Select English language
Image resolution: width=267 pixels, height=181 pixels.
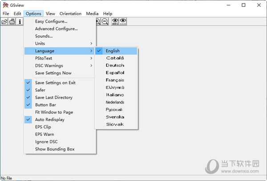(116, 51)
